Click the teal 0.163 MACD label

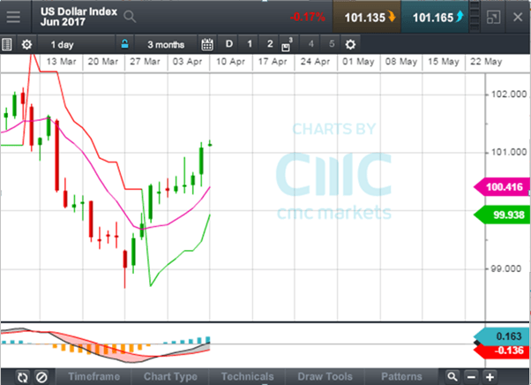pyautogui.click(x=502, y=336)
